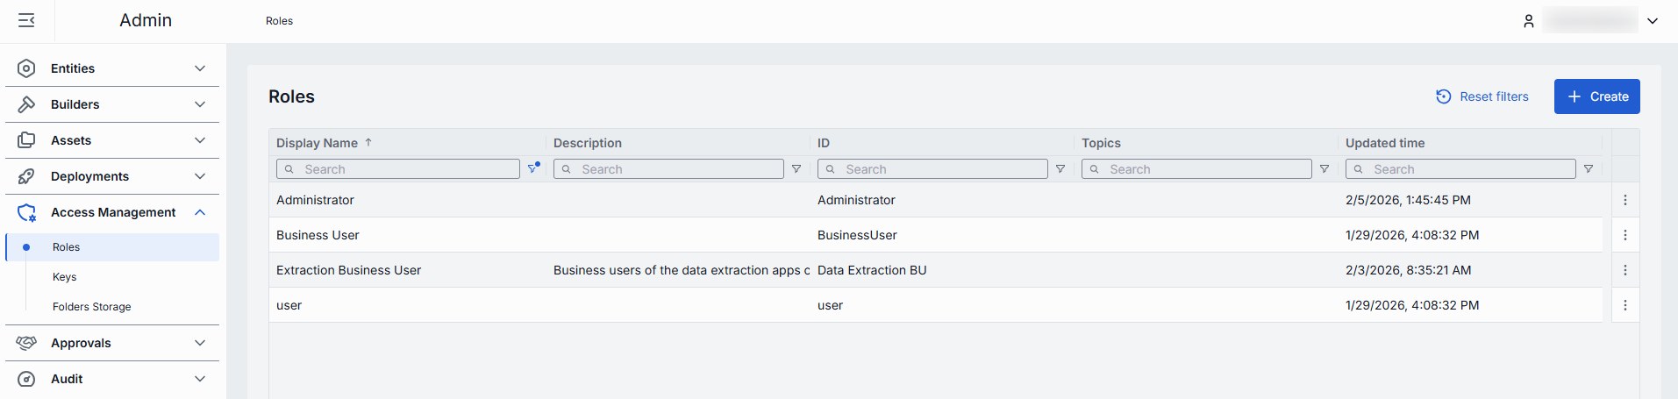
Task: Open actions menu for Administrator row
Action: pos(1624,200)
